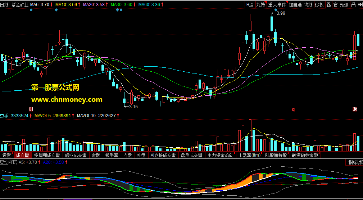Click the MA60: 3.36 label
The height and width of the screenshot is (200, 363).
tap(149, 4)
